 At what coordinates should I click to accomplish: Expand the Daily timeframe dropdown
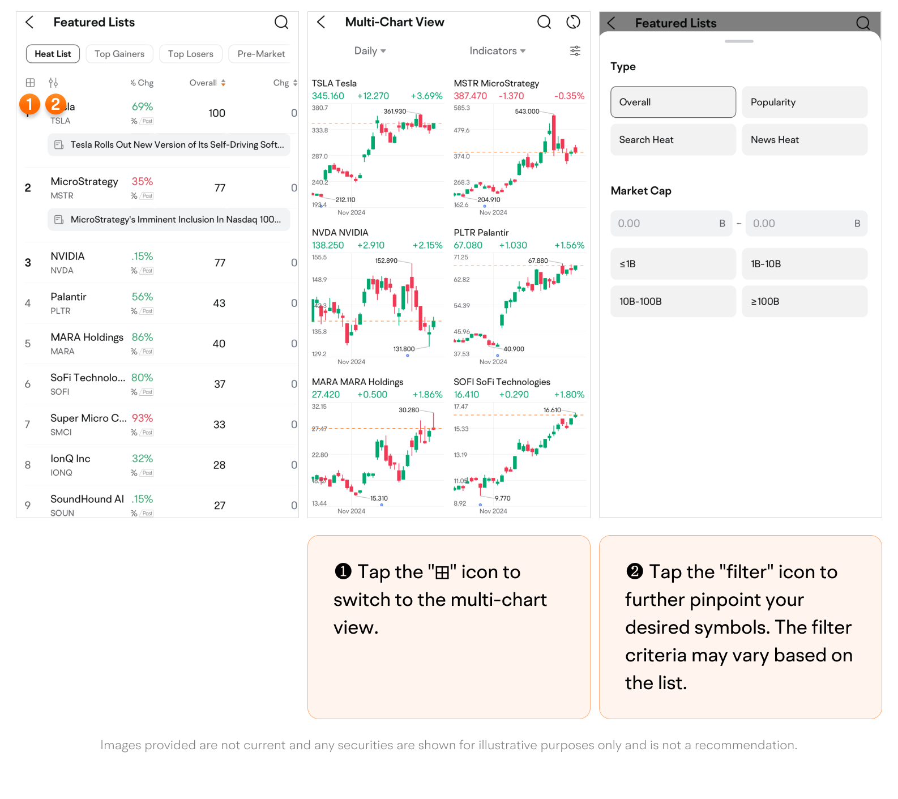(x=370, y=51)
